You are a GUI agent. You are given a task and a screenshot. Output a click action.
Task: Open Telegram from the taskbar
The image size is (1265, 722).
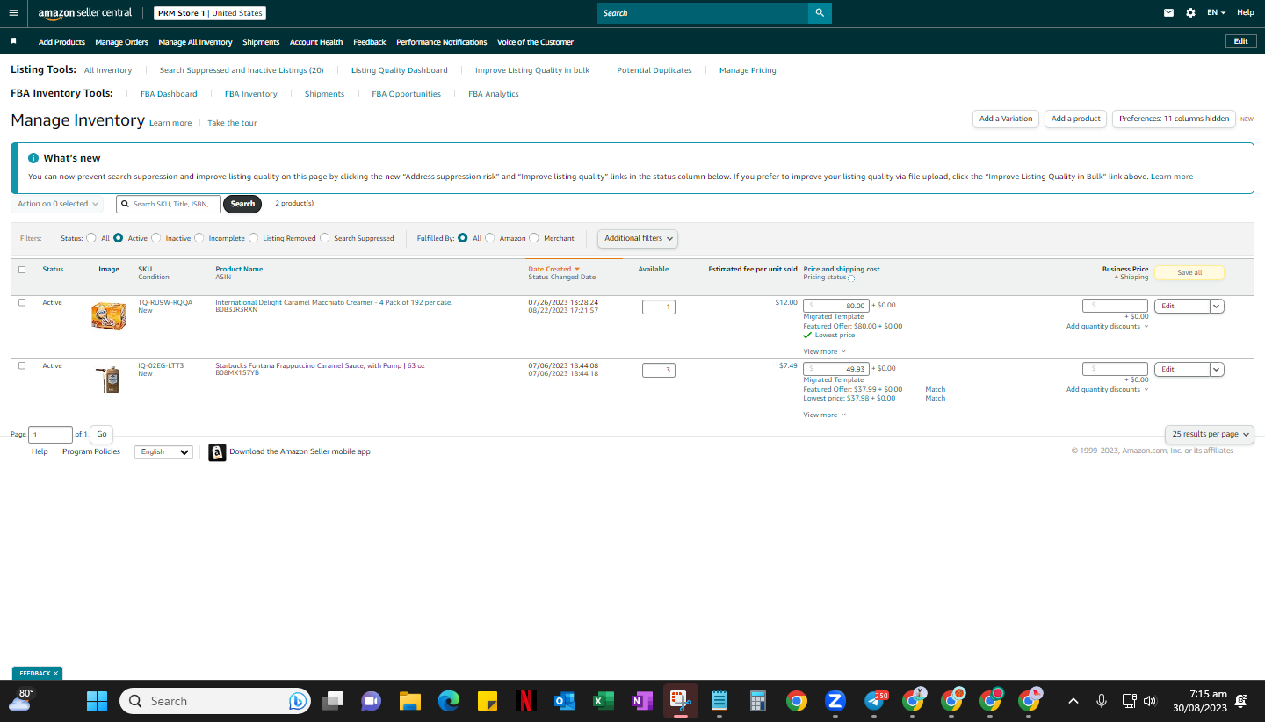(875, 701)
